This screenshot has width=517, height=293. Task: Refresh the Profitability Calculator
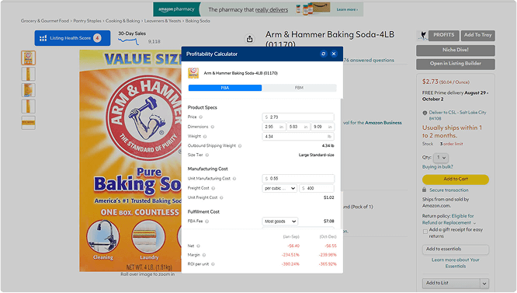coord(324,54)
